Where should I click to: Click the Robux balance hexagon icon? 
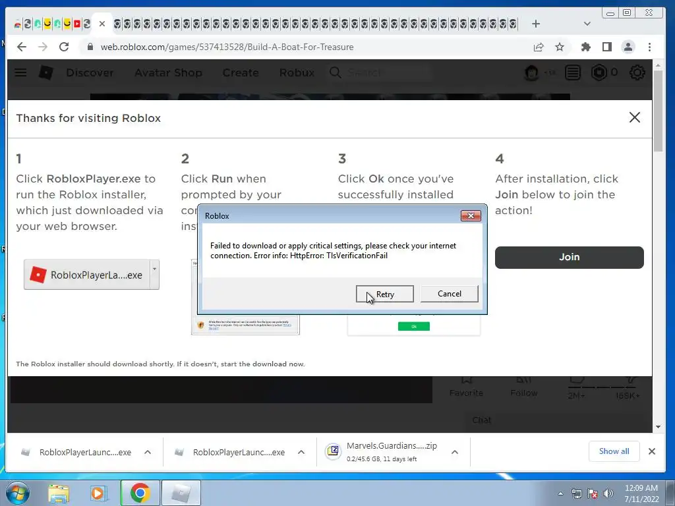pos(599,72)
